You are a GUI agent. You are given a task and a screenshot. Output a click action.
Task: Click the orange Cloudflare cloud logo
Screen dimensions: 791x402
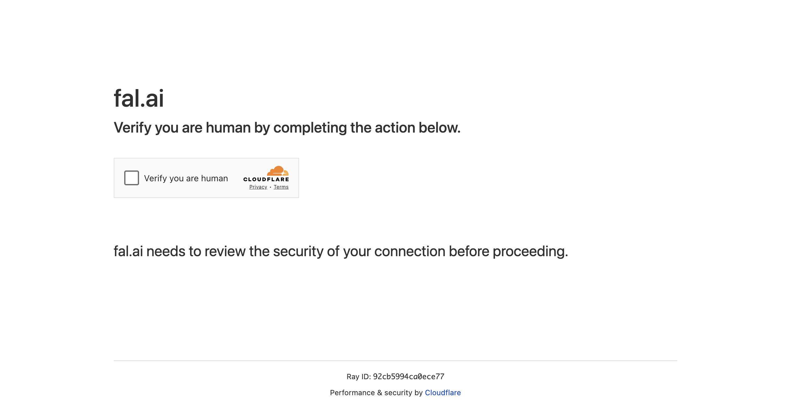pos(277,171)
